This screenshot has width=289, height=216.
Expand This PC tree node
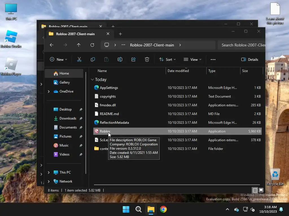tap(49, 172)
